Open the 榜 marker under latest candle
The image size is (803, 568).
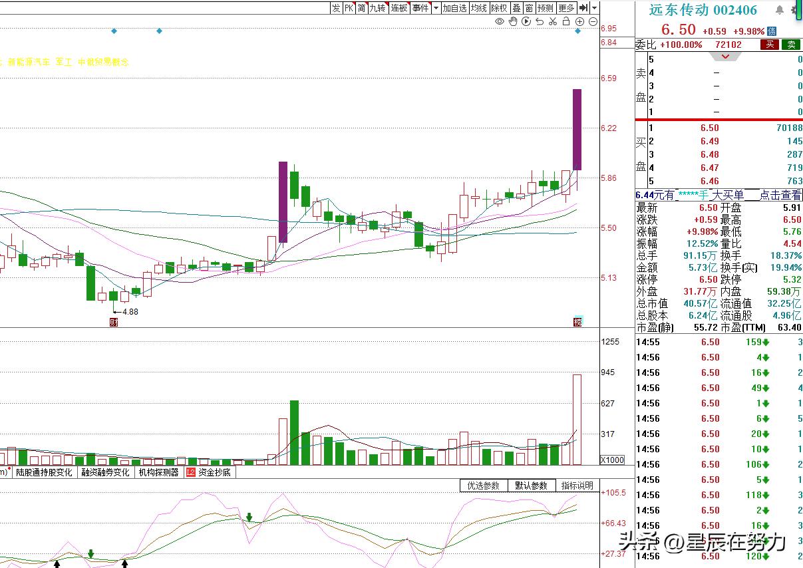[x=577, y=323]
